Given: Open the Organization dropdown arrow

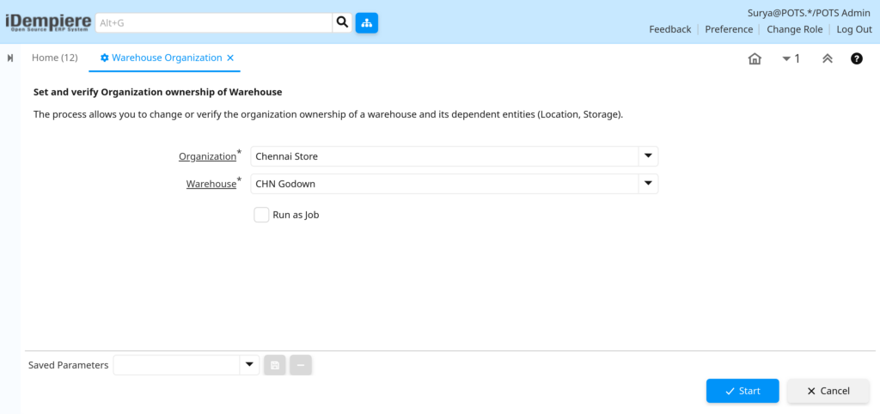Looking at the screenshot, I should [648, 156].
